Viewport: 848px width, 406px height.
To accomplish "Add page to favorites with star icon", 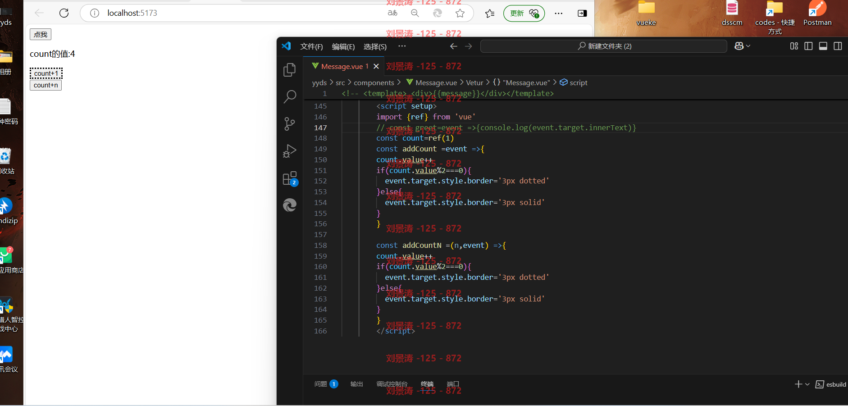I will (460, 13).
